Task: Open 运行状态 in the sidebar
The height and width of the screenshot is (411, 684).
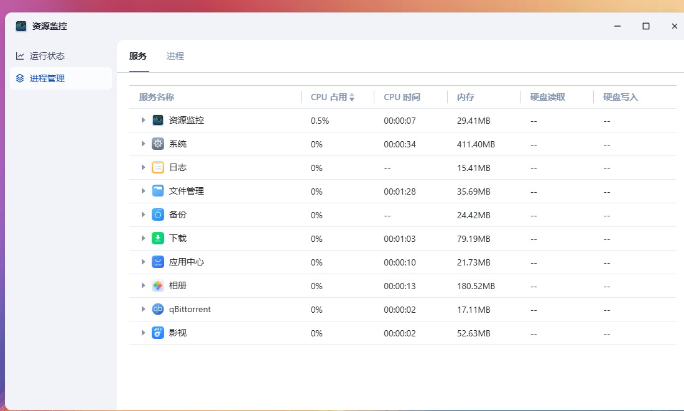Action: tap(47, 56)
